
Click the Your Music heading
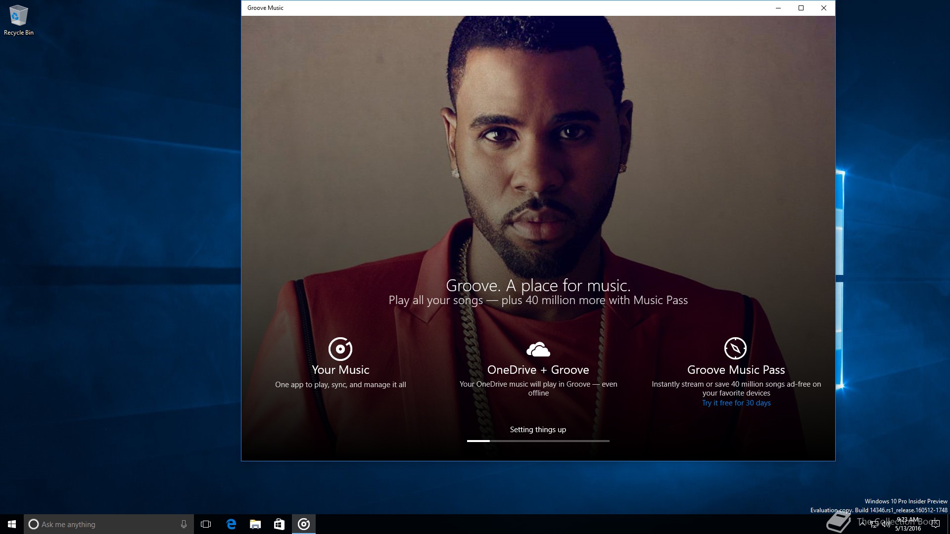point(340,370)
